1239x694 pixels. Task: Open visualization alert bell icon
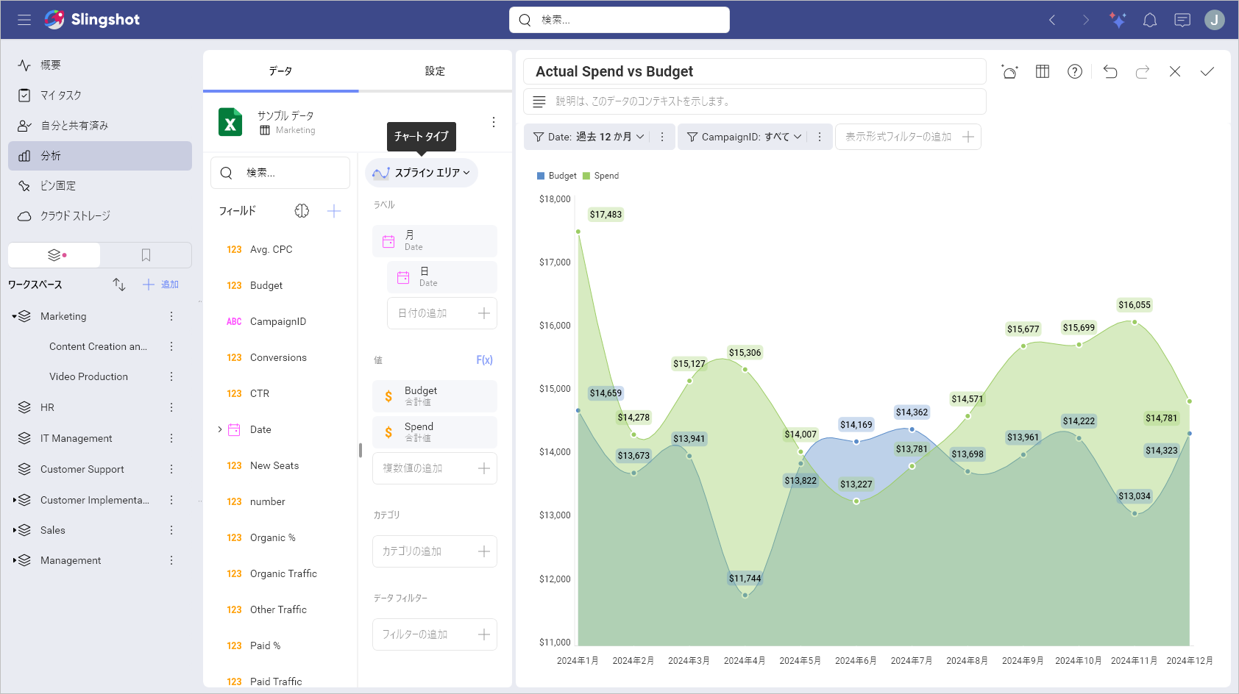(x=1010, y=71)
